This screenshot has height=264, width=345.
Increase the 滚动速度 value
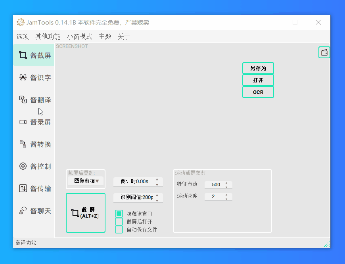pyautogui.click(x=226, y=195)
